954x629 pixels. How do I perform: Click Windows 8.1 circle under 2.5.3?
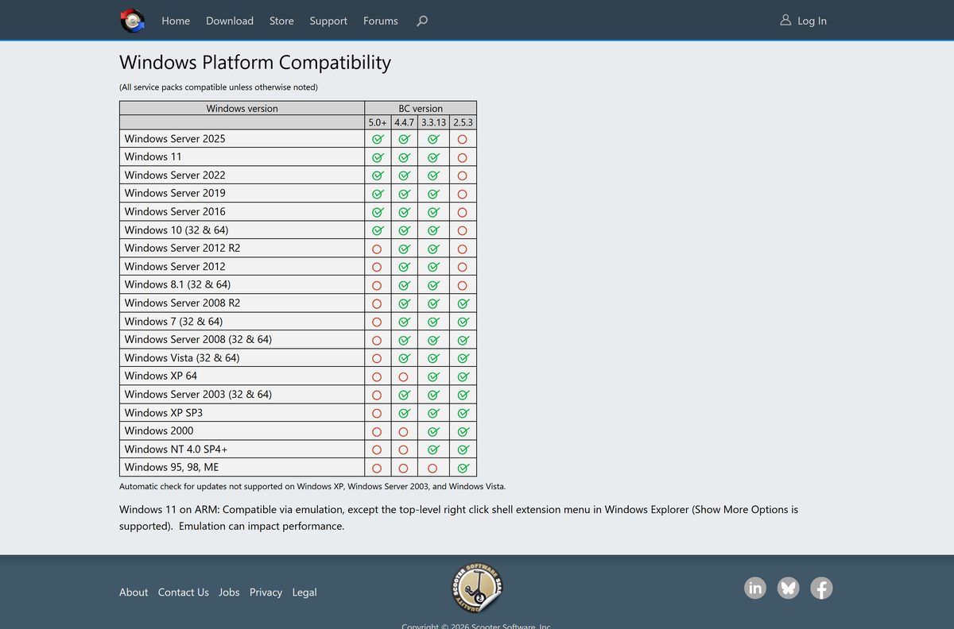[462, 285]
